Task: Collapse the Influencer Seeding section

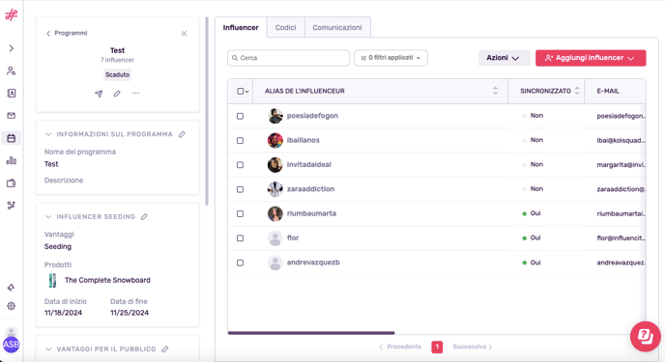Action: point(48,217)
